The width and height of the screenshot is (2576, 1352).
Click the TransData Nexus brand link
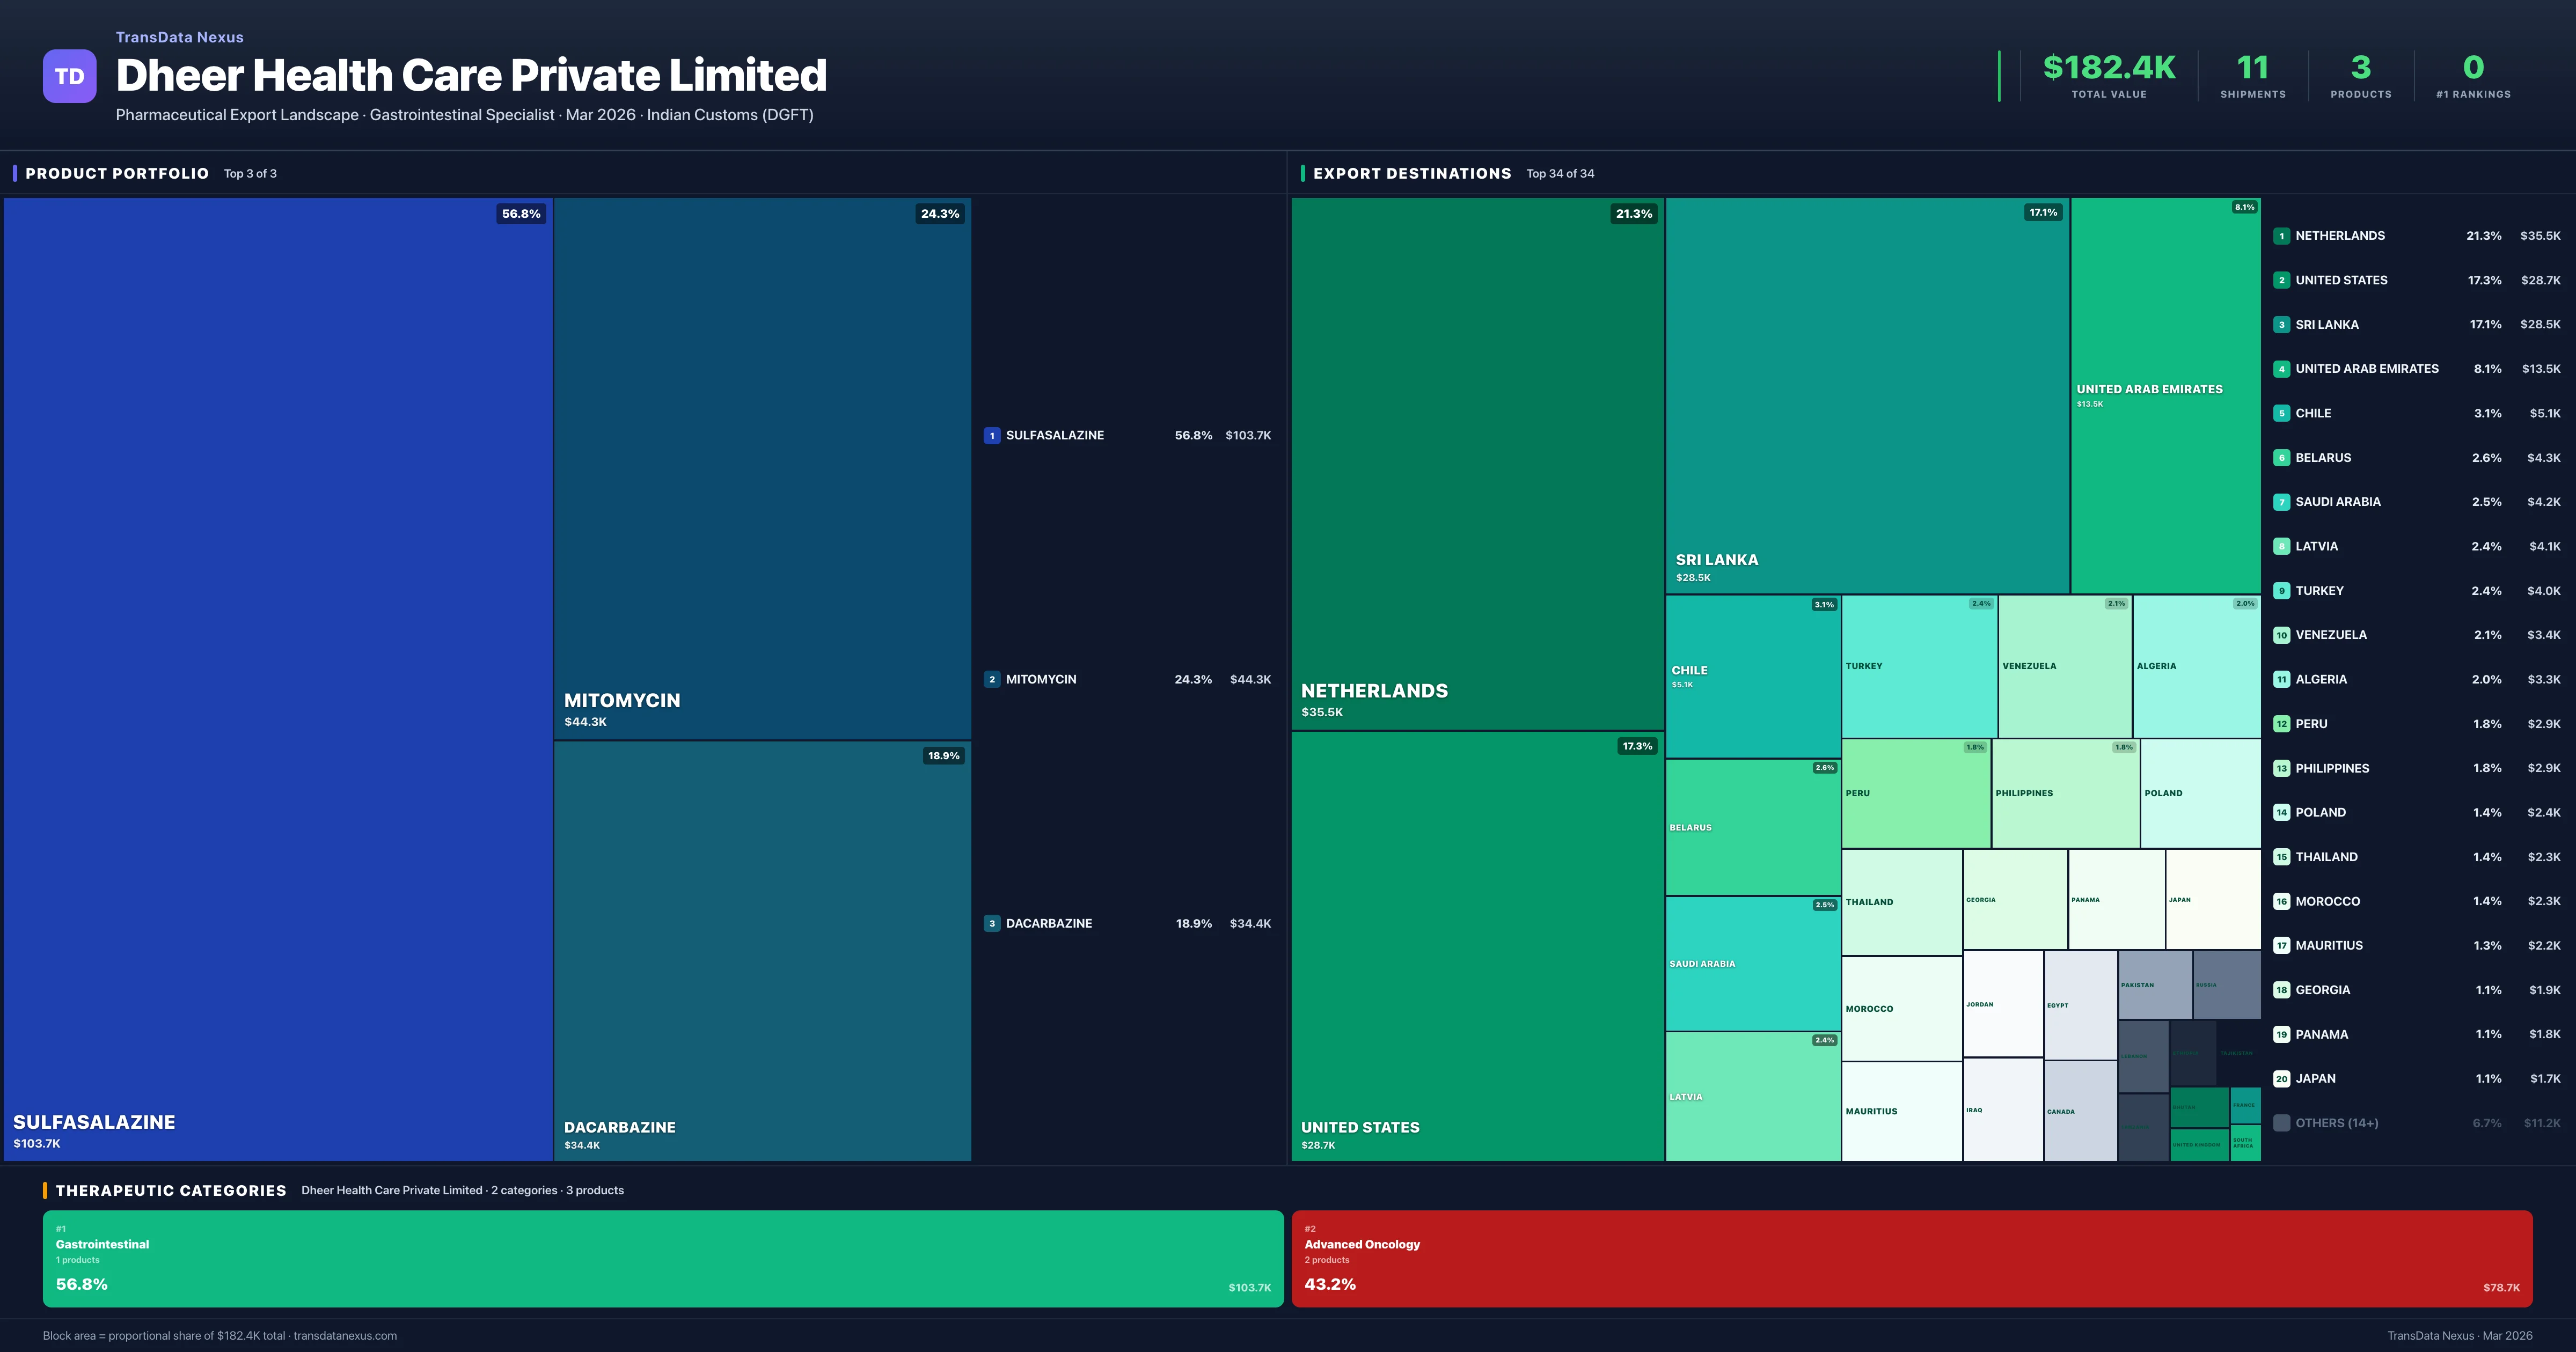coord(179,37)
